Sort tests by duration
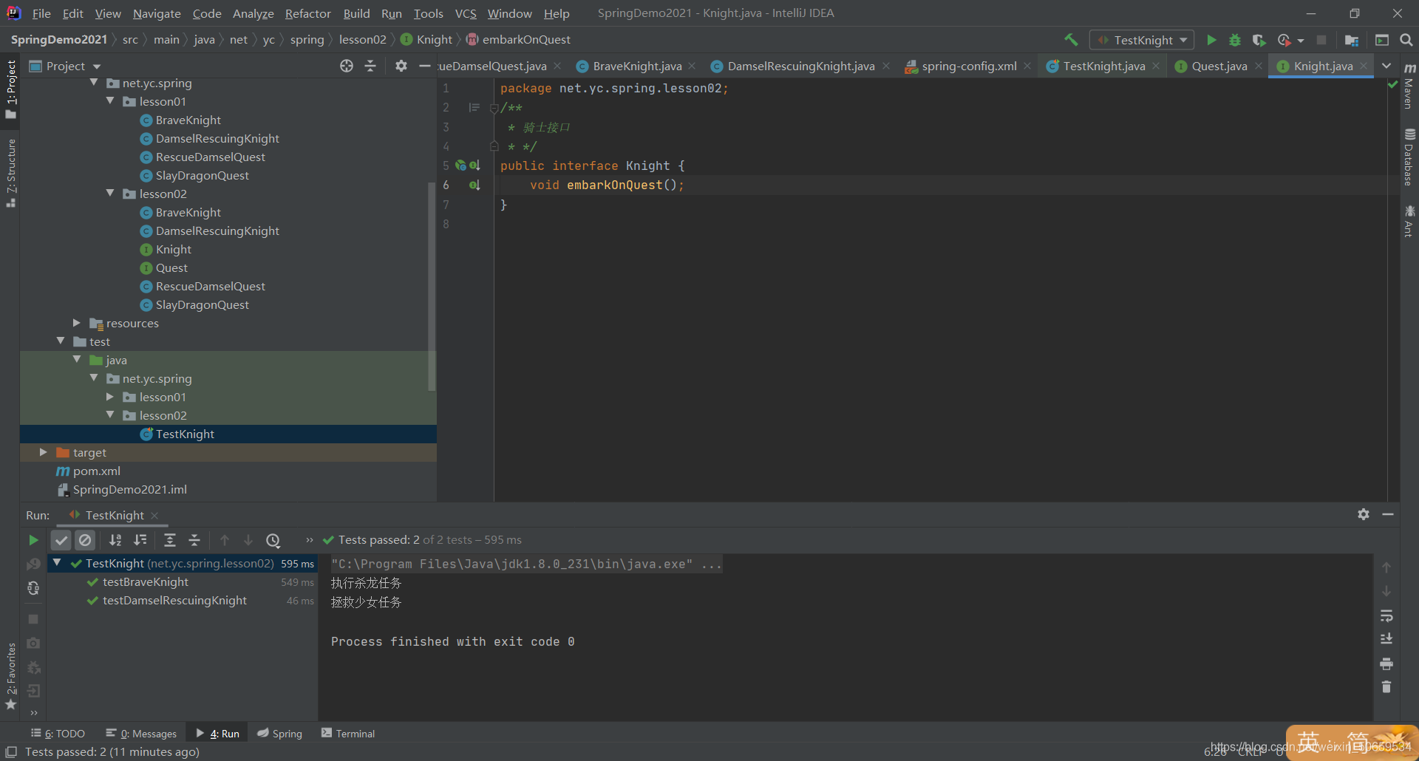 point(140,540)
